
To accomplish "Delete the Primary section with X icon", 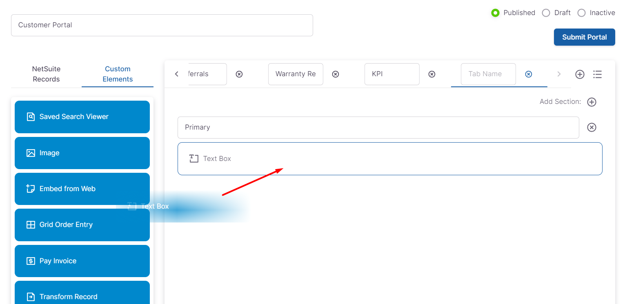I will [x=592, y=128].
